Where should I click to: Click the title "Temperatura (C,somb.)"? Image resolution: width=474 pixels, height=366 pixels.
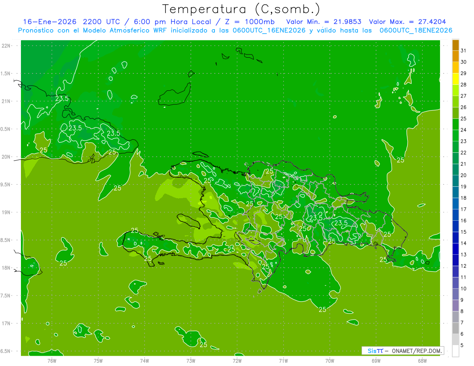241,9
